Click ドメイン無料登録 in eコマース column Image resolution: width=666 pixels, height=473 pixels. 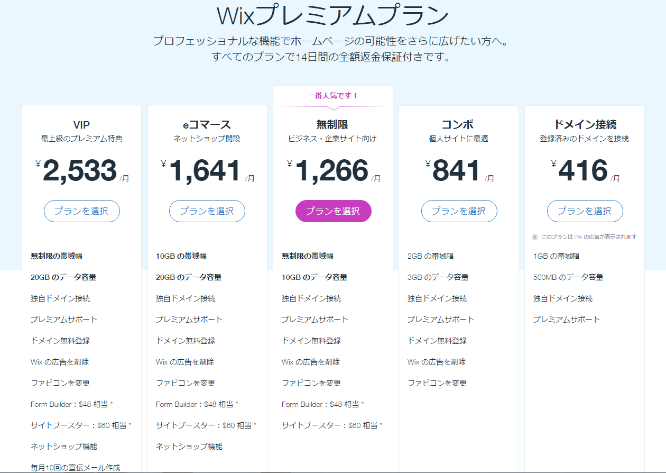pos(186,341)
